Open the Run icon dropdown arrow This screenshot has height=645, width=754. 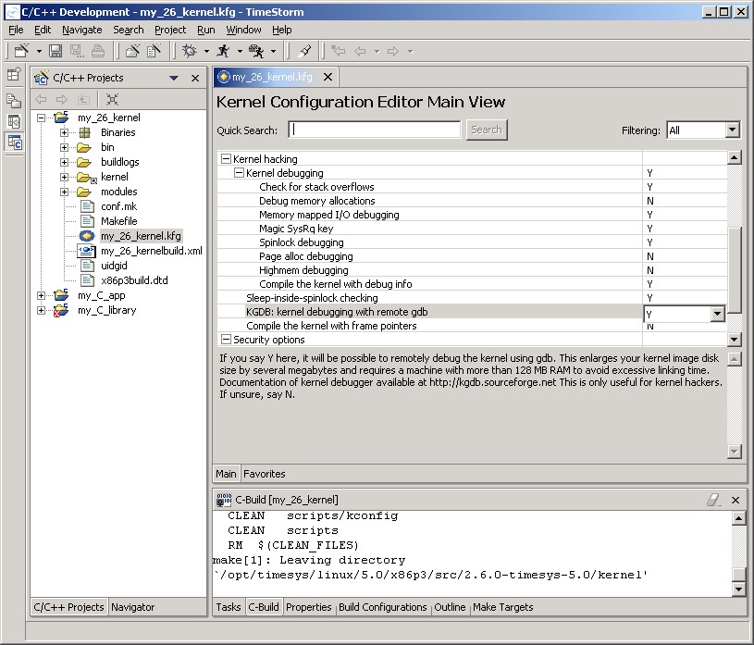pos(240,51)
